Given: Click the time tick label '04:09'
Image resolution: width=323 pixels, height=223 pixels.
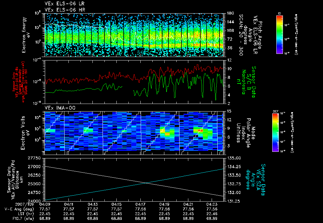Looking at the screenshot, I should coord(45,204).
